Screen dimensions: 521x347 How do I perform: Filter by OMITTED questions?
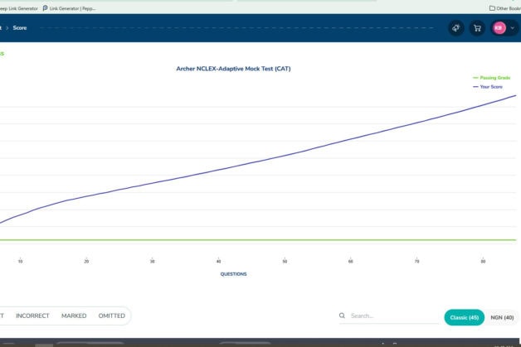click(111, 316)
